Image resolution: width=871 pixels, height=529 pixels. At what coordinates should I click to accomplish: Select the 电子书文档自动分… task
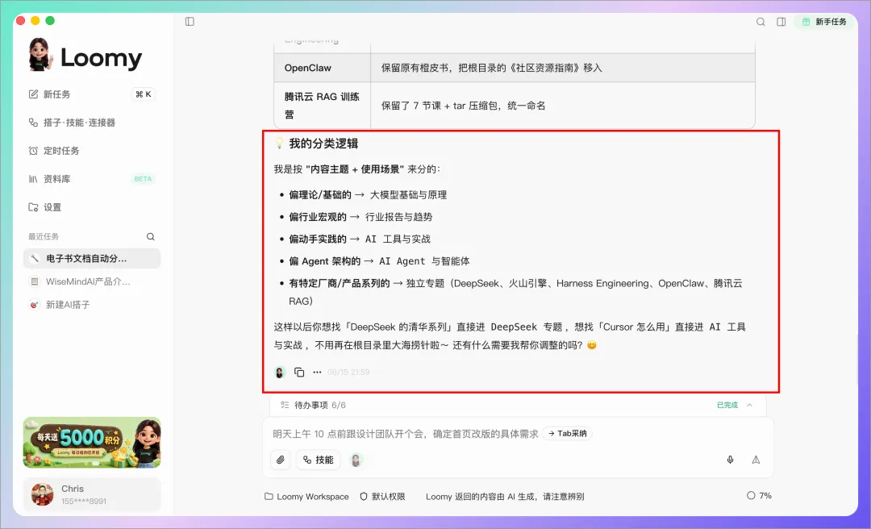point(92,258)
